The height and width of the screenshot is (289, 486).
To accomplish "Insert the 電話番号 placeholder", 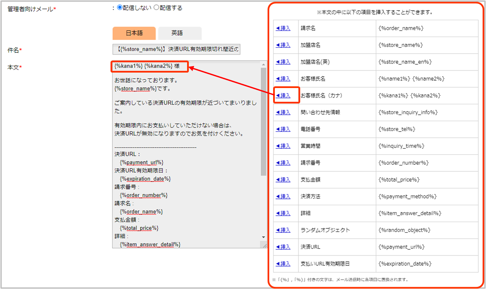I will [x=283, y=129].
